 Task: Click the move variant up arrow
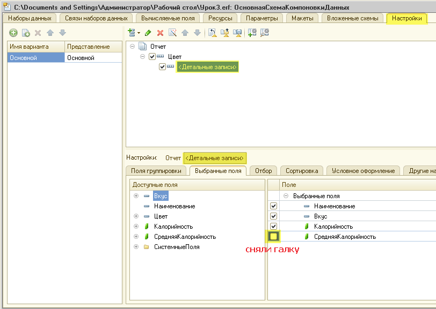(x=50, y=33)
